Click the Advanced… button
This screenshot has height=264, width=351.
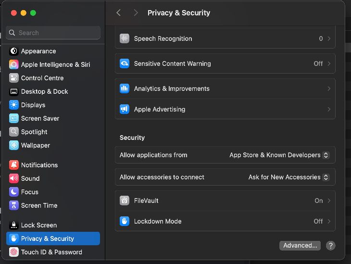300,245
